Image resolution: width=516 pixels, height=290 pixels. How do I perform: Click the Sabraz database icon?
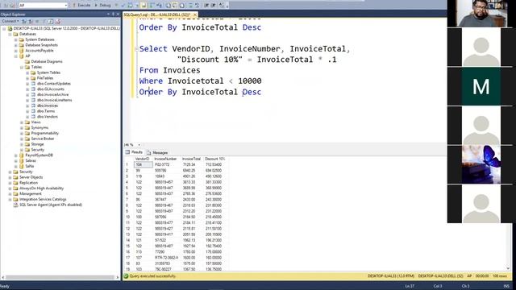click(22, 161)
